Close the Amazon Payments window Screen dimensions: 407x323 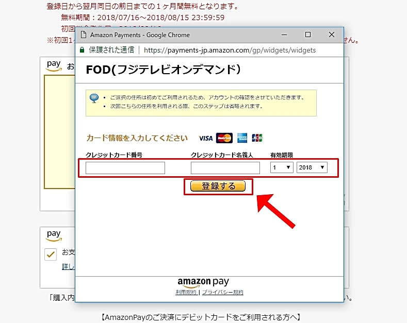(332, 35)
